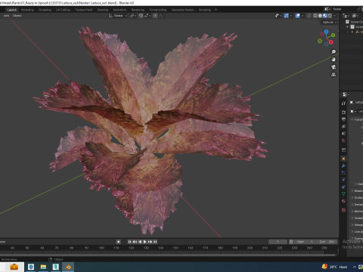
Task: Select the orange object icon in outliner
Action: tap(357, 32)
